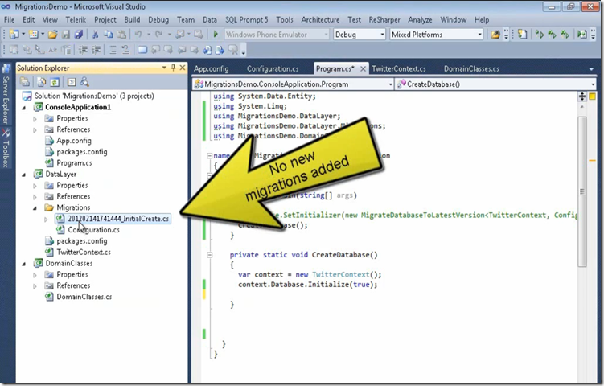Collapse the namespace code outline
This screenshot has height=386, width=604.
(x=210, y=156)
